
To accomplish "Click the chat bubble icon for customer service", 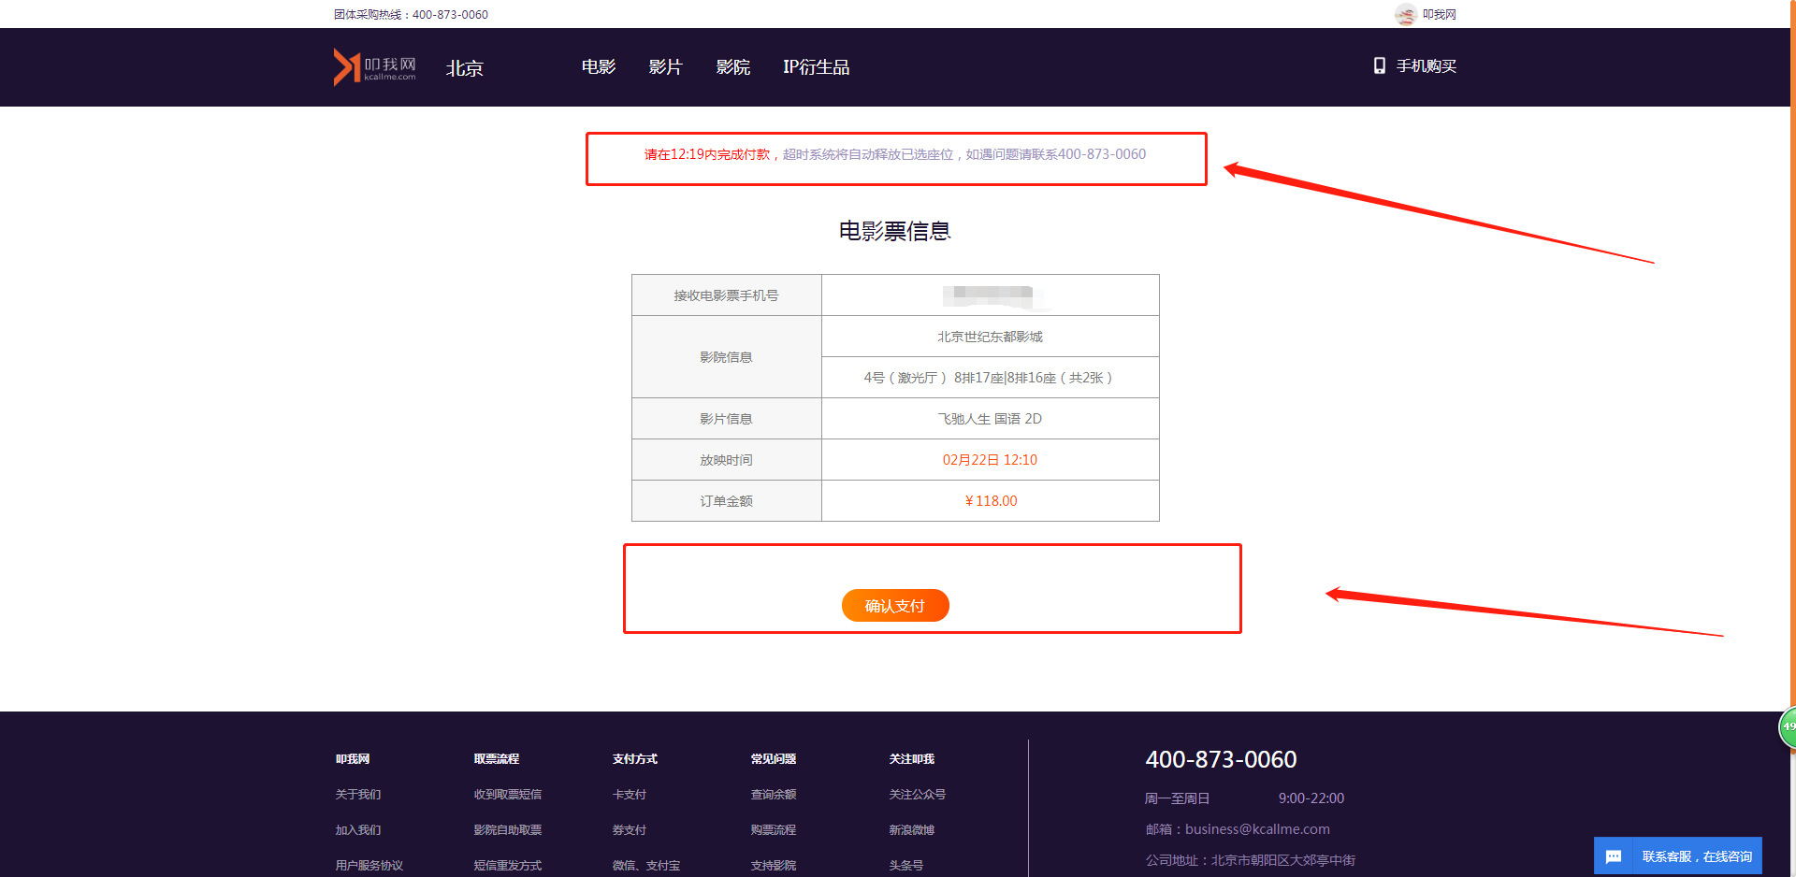I will (x=1614, y=856).
